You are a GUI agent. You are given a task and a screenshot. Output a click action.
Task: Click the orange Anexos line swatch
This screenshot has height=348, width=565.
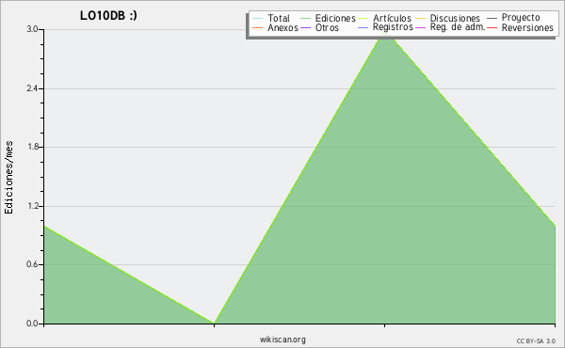(257, 27)
